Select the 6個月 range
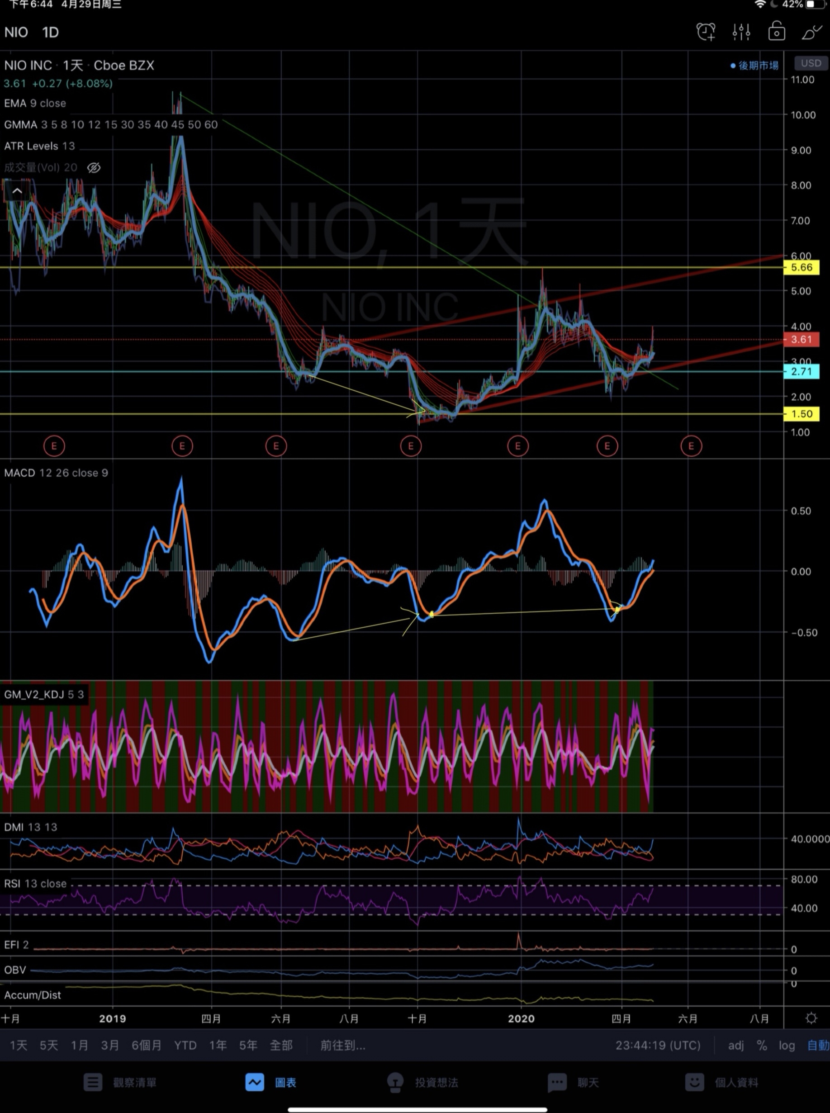Image resolution: width=830 pixels, height=1113 pixels. (147, 1046)
